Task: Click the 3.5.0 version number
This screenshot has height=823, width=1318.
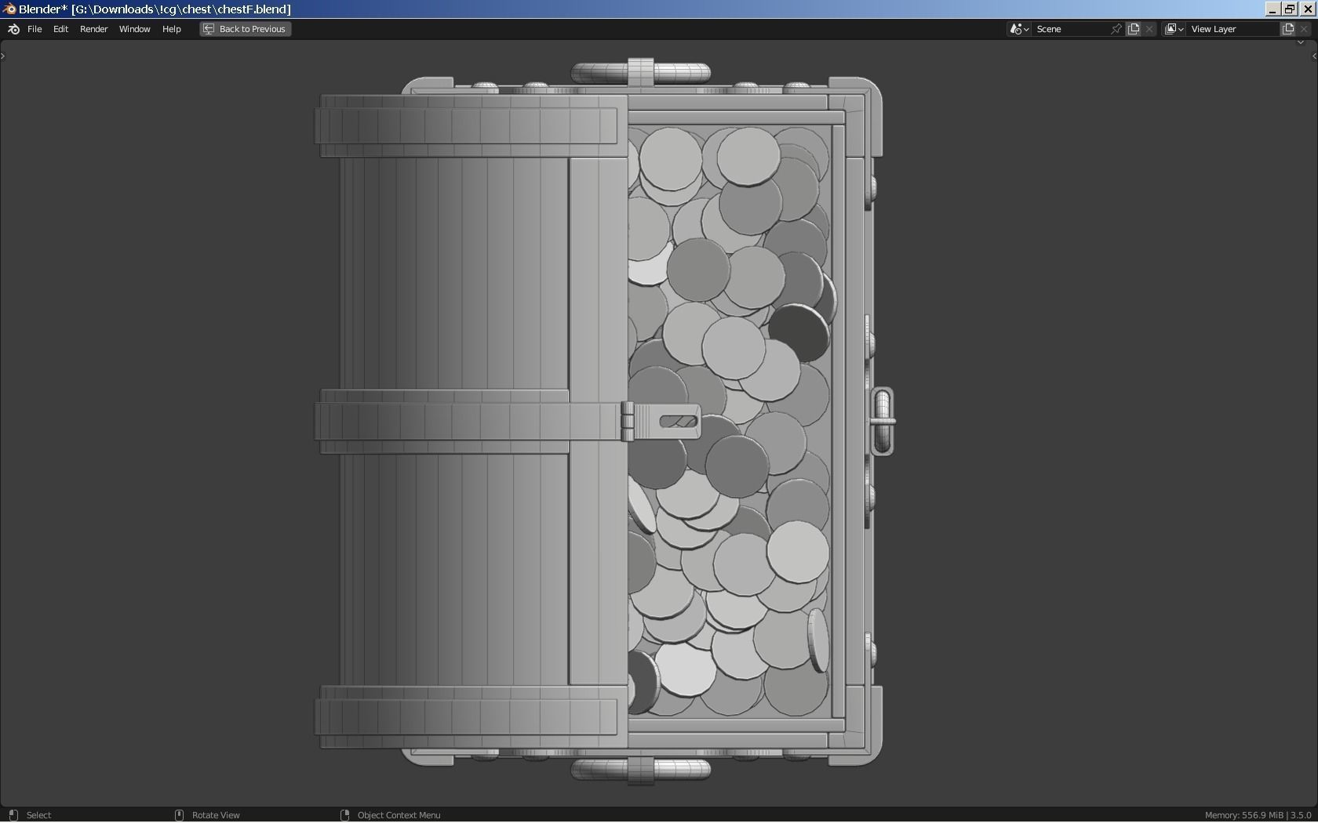Action: click(1301, 815)
